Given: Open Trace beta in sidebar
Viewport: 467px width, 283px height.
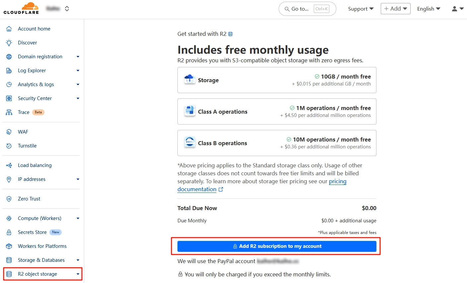Looking at the screenshot, I should 24,112.
